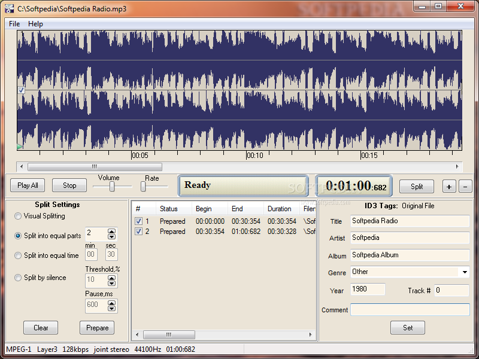Uncheck track 2 in the split list
Screen dimensions: 479x359
(x=138, y=232)
